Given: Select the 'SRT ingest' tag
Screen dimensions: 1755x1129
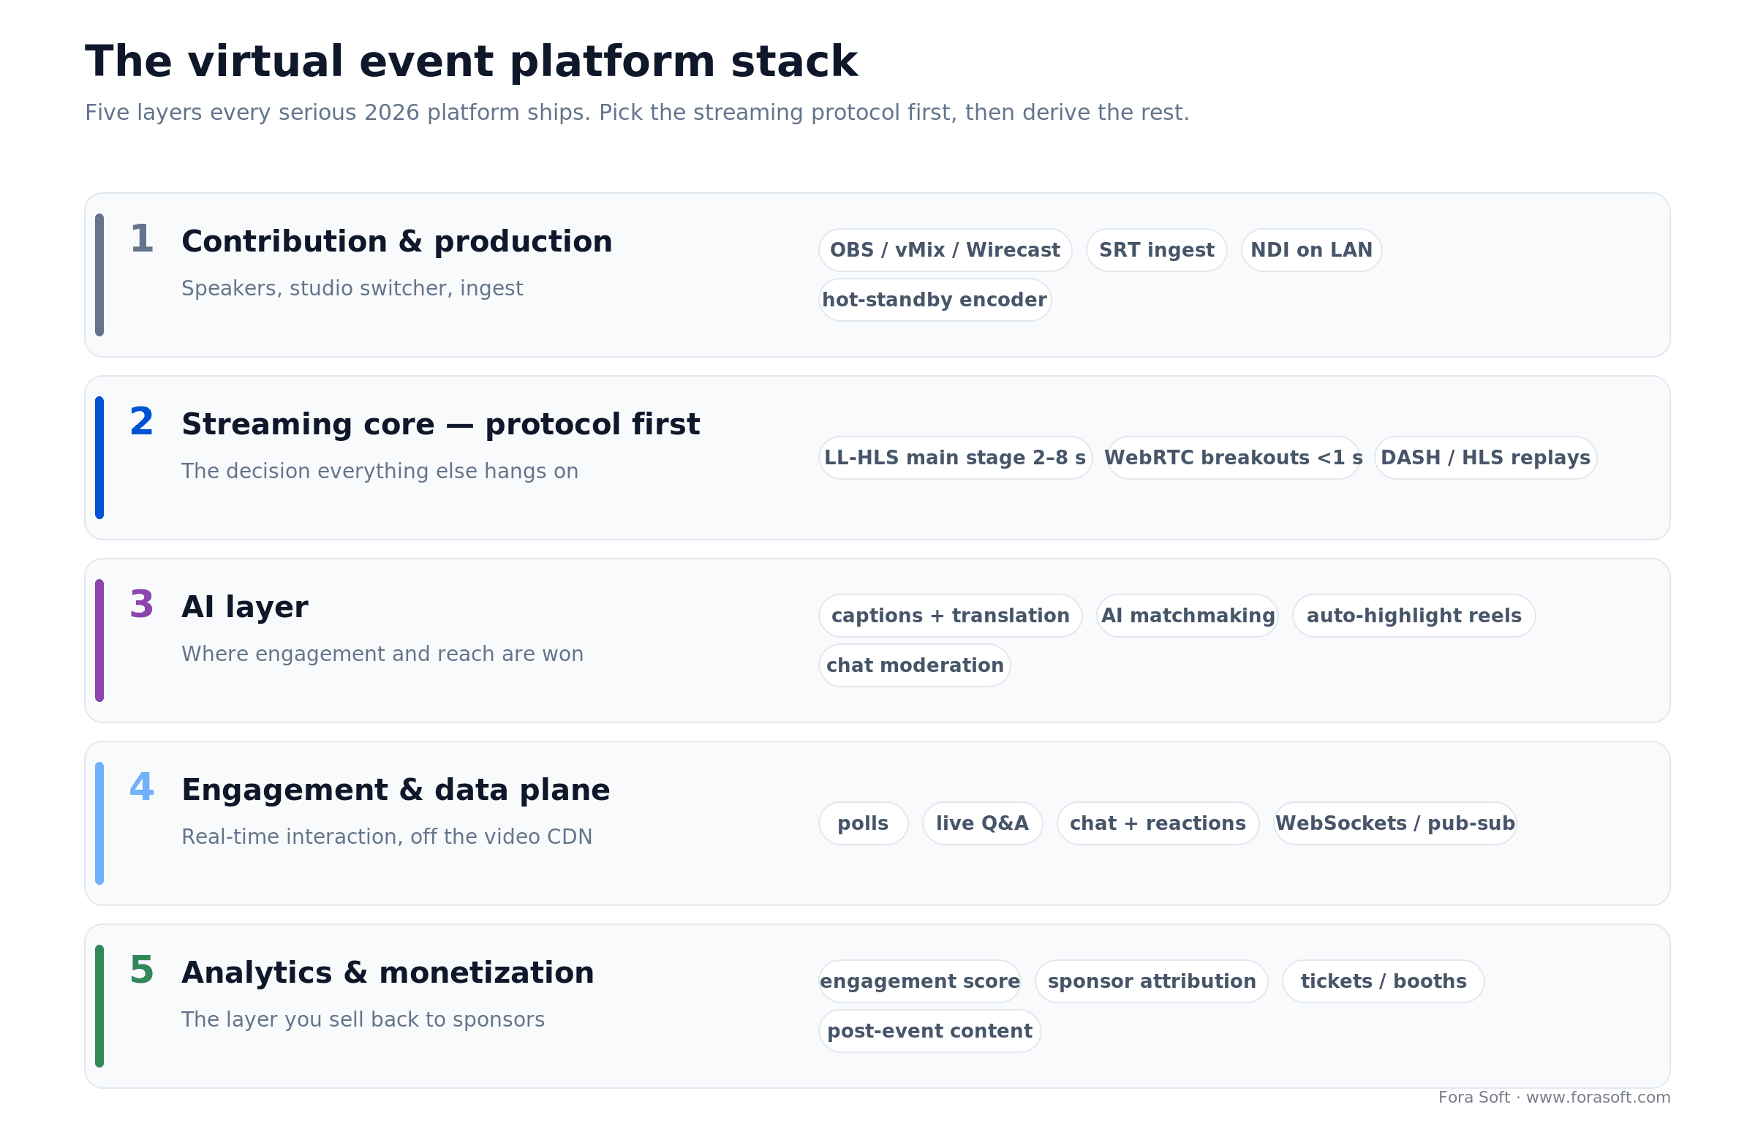Looking at the screenshot, I should (1155, 250).
